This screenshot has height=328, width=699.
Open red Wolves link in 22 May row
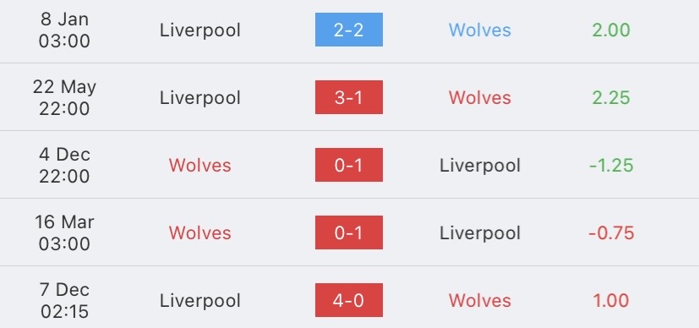pyautogui.click(x=480, y=97)
